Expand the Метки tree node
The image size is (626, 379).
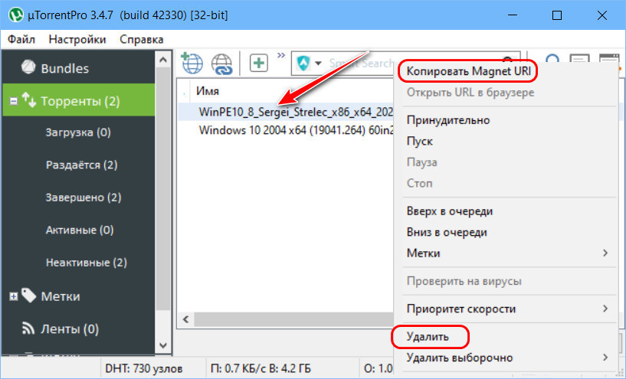14,296
